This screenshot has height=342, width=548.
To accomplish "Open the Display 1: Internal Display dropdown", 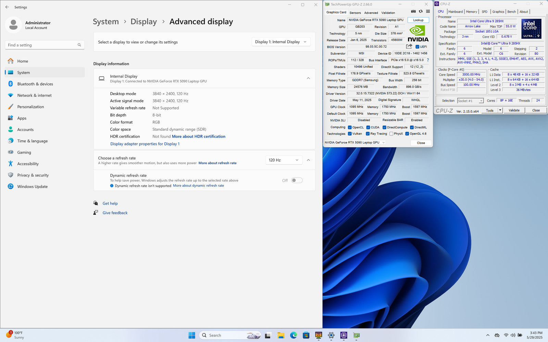I will (x=281, y=42).
